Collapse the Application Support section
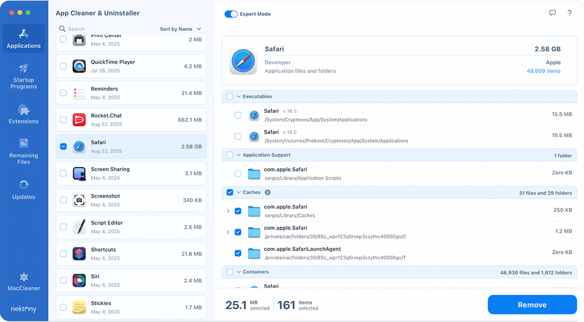The height and width of the screenshot is (322, 584). click(x=239, y=155)
